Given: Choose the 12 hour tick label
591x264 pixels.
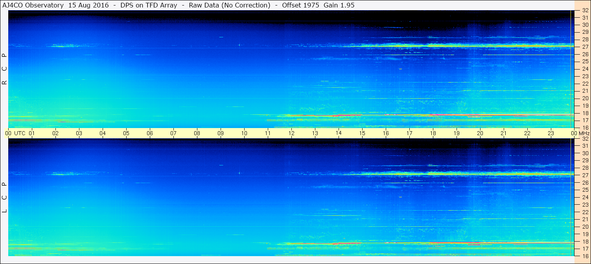Looking at the screenshot, I should pyautogui.click(x=291, y=133).
